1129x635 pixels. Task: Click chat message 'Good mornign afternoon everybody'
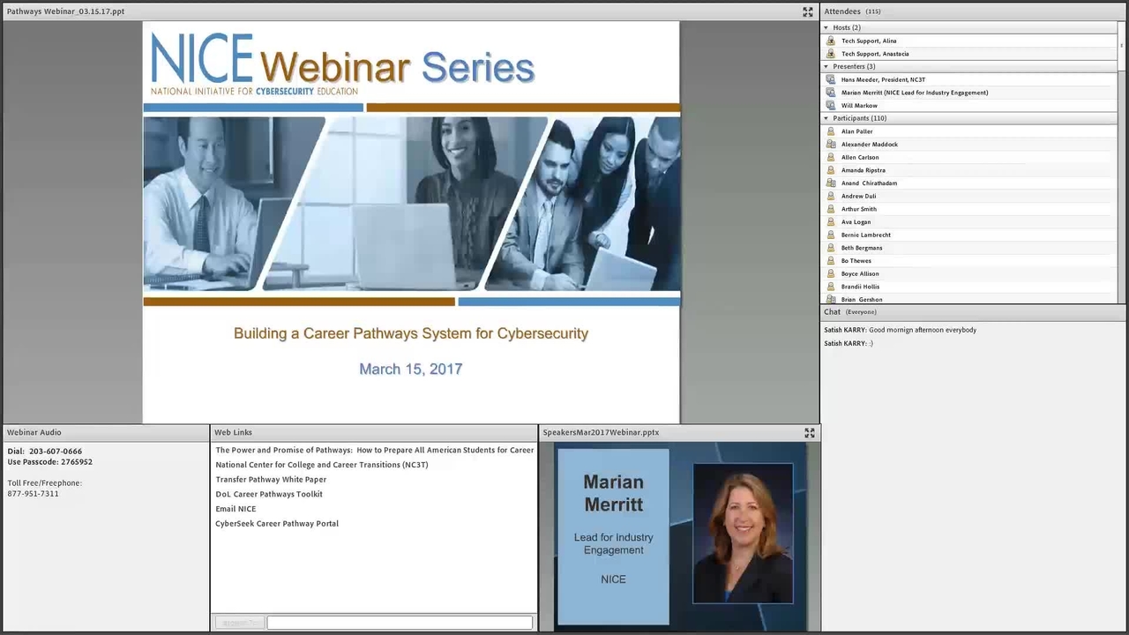pyautogui.click(x=923, y=330)
